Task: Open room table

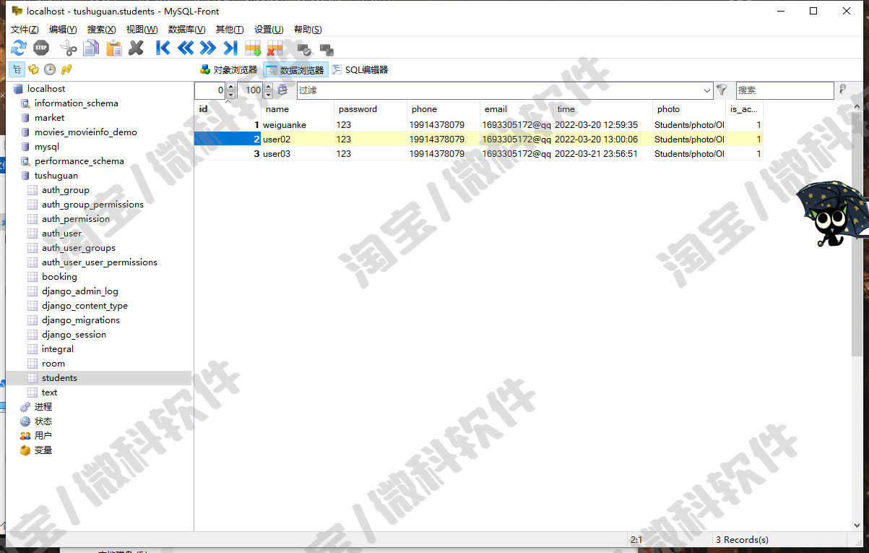Action: [x=53, y=364]
